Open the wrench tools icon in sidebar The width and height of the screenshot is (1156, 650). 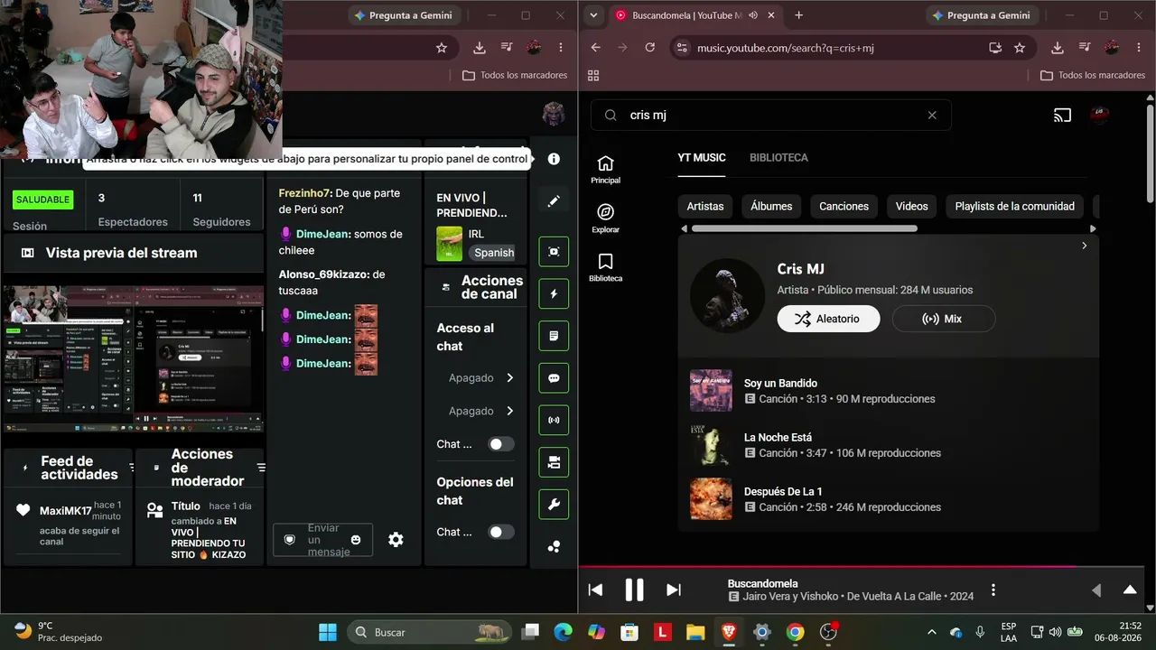(554, 504)
